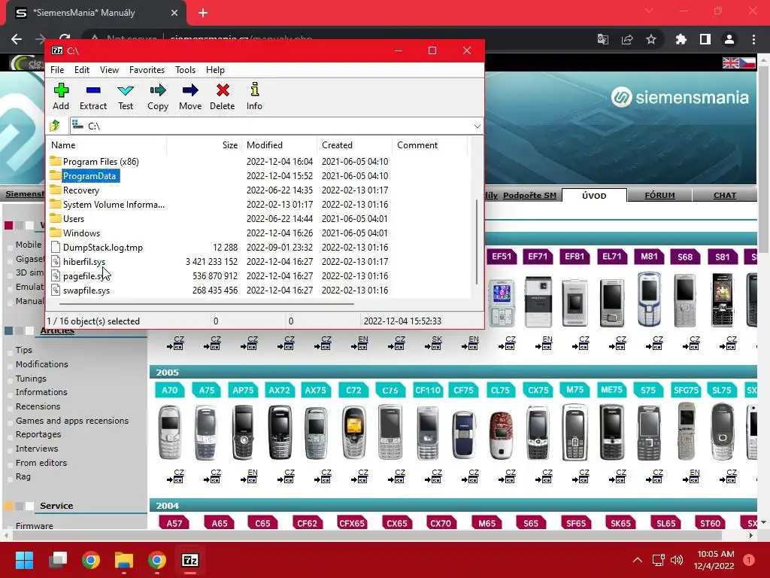Open the File menu in 7-Zip
This screenshot has width=770, height=578.
pos(57,70)
